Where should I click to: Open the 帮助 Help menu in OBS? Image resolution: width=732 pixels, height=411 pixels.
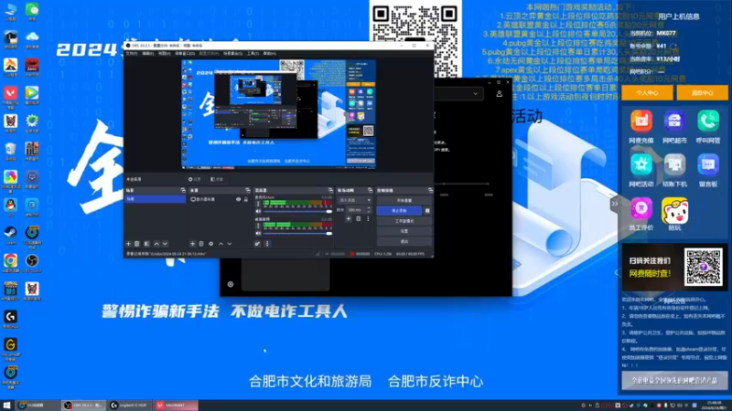269,54
